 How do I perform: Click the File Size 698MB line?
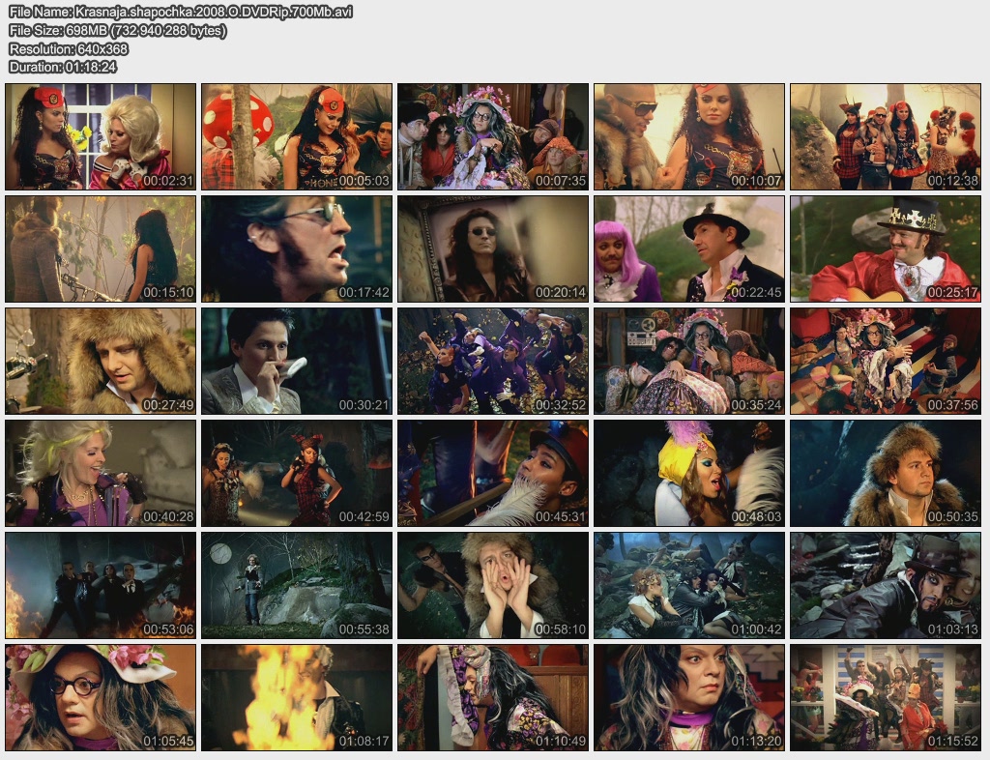pyautogui.click(x=118, y=30)
